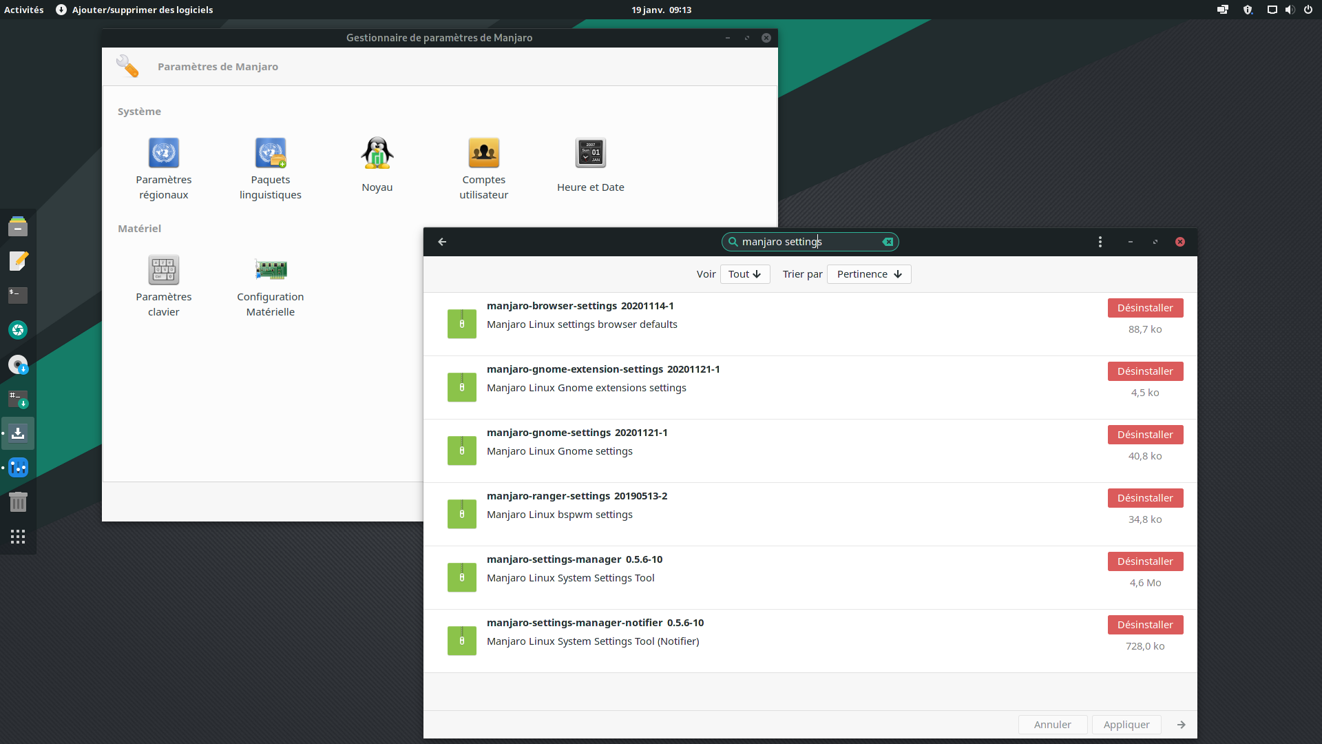Open system volume icon in top bar
This screenshot has height=744, width=1322.
click(x=1290, y=10)
